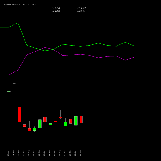Viewport: 161px width, 161px height.
Task: Select the close value C: 0.80
Action: click(x=56, y=8)
